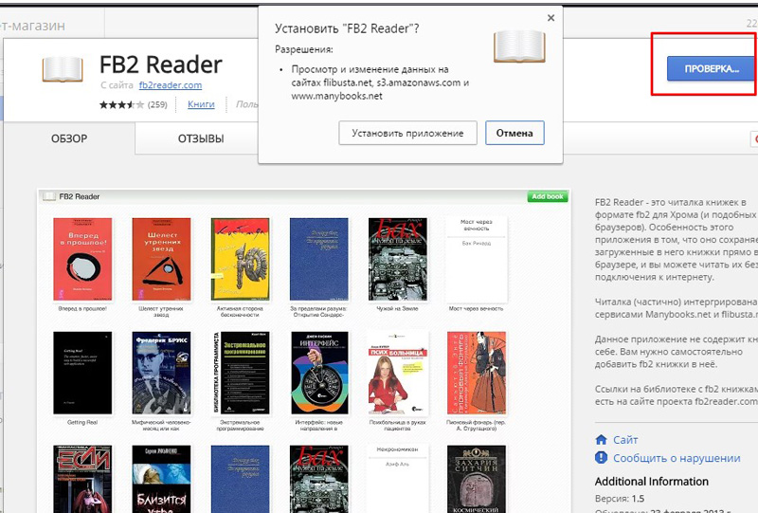The height and width of the screenshot is (513, 758).
Task: Click the 'Версия: 1.5' text
Action: coord(620,499)
